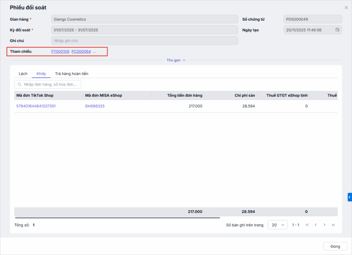This screenshot has width=352, height=255.
Task: Click the search magnifier icon
Action: 19,84
